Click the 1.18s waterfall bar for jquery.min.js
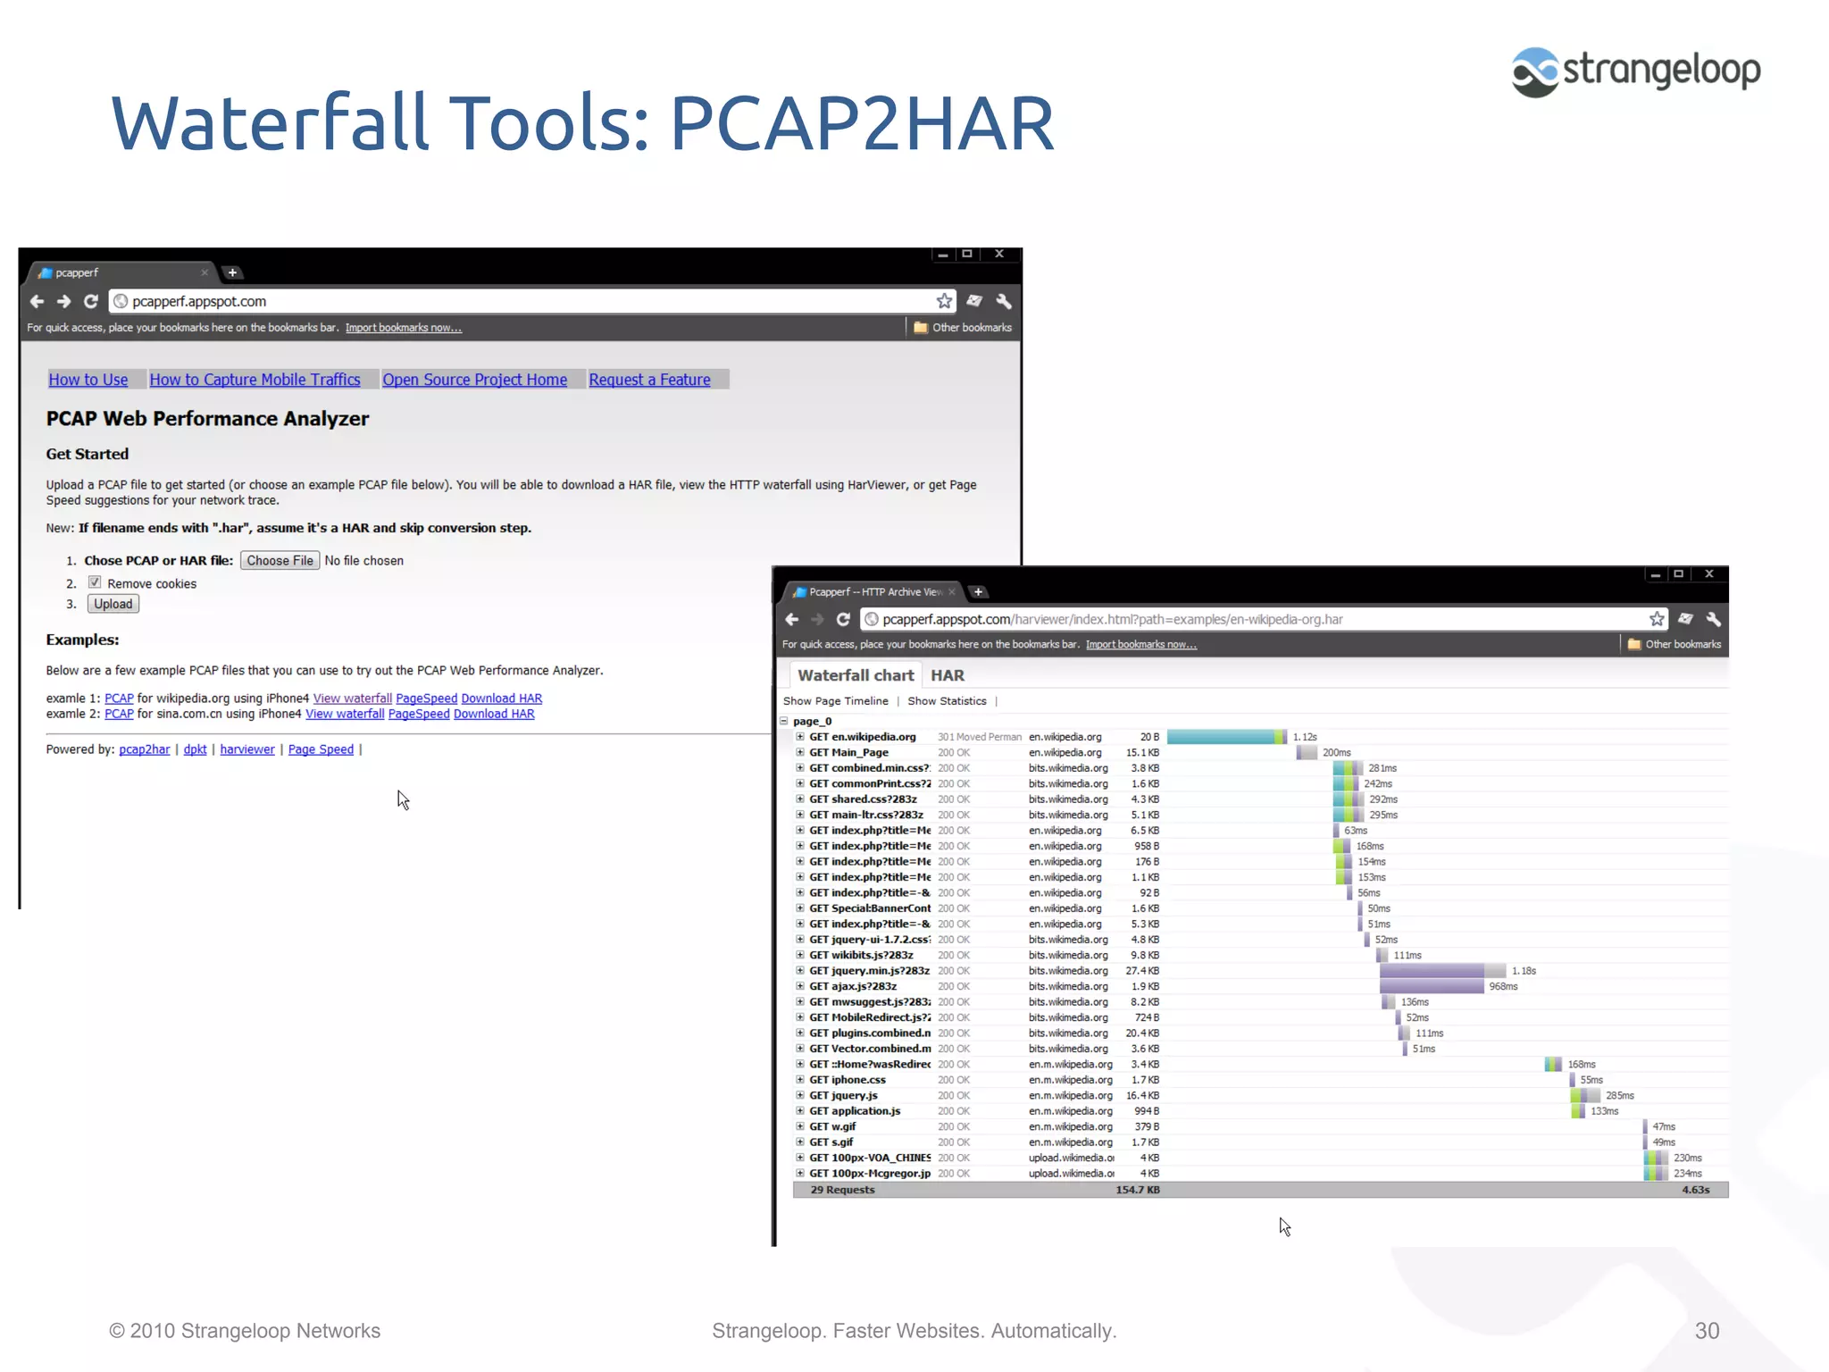 [1442, 971]
